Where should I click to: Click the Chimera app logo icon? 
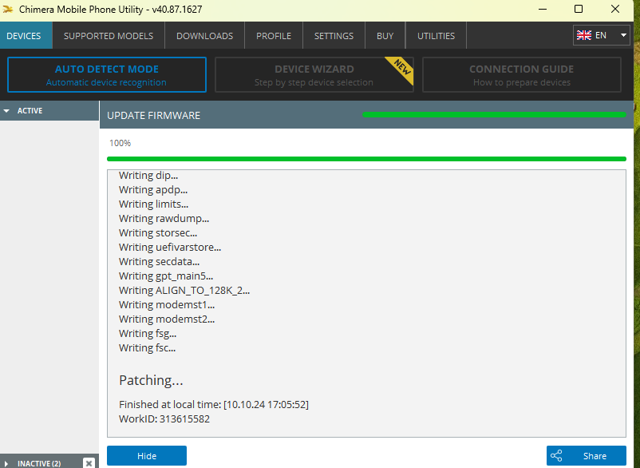tap(8, 9)
